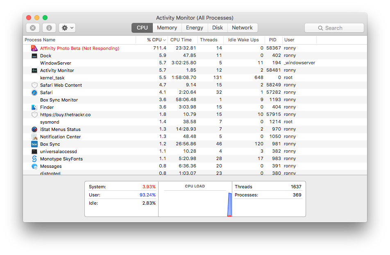
Task: Click the Quit Process (X) toolbar button
Action: coord(33,28)
